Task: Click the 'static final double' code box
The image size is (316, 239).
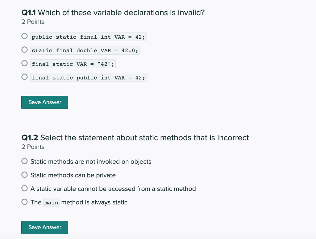Action: point(85,50)
